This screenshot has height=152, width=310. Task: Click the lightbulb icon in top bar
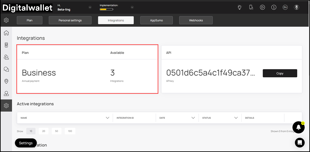[239, 7]
